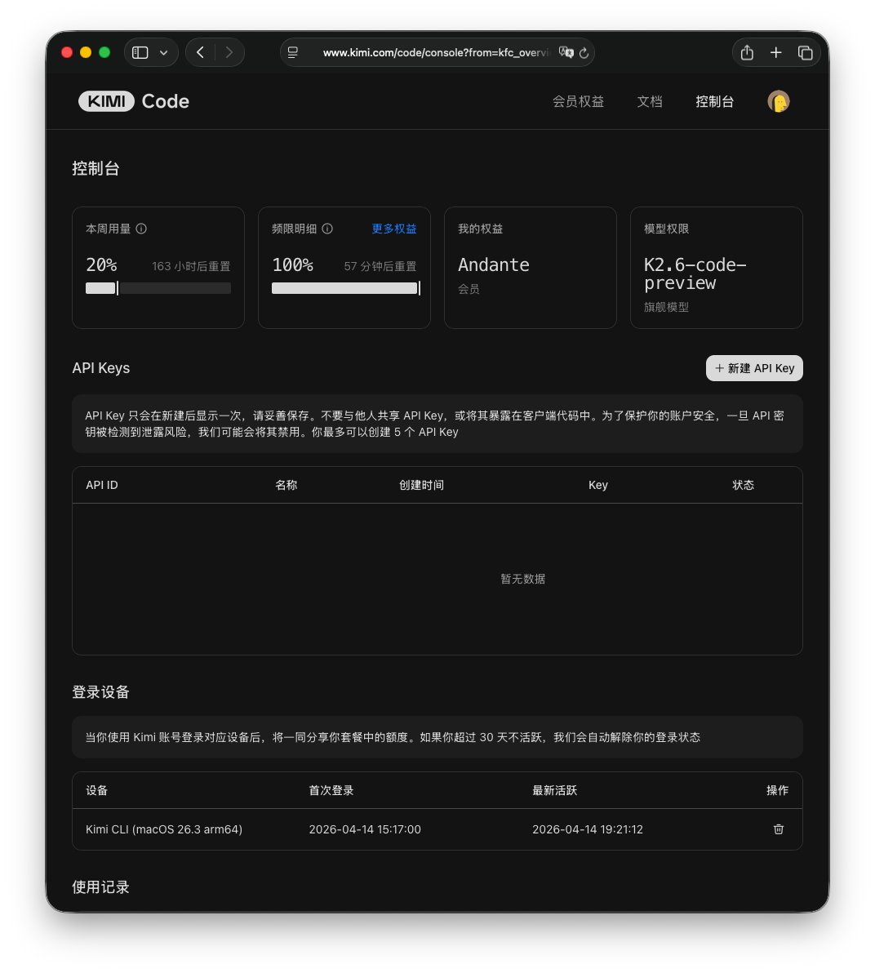The width and height of the screenshot is (875, 973).
Task: Click the 设备 column header
Action: (x=97, y=790)
